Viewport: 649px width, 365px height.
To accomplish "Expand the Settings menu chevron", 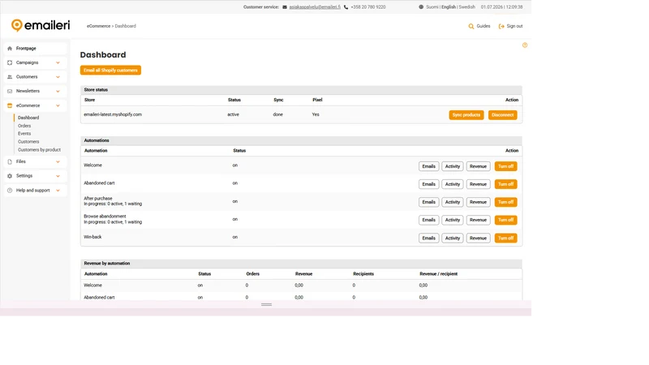I will 58,176.
